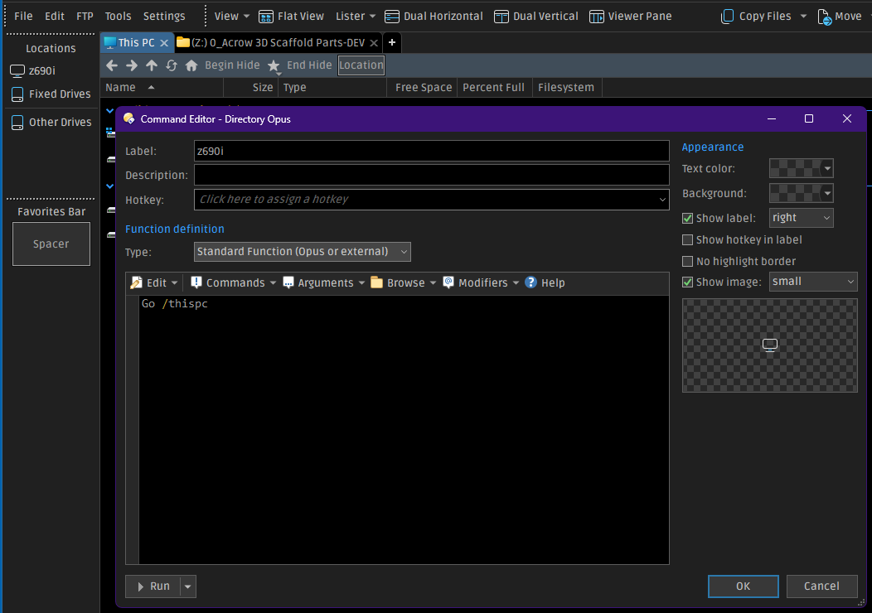
Task: Close the This PC tab
Action: 164,43
